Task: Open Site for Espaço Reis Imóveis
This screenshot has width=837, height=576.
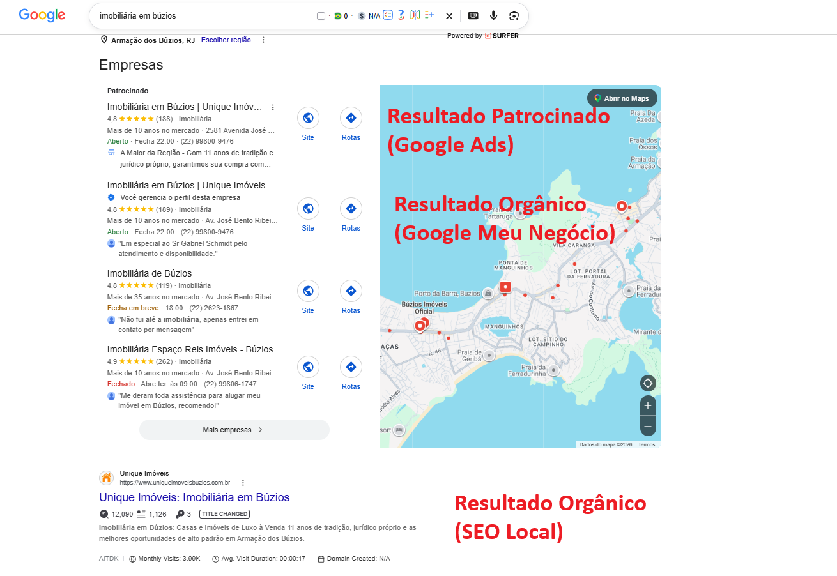Action: (308, 373)
